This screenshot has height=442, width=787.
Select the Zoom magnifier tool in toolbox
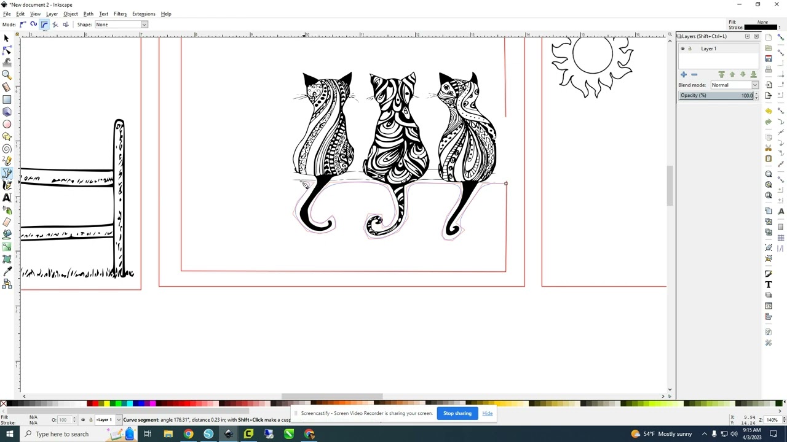(7, 75)
